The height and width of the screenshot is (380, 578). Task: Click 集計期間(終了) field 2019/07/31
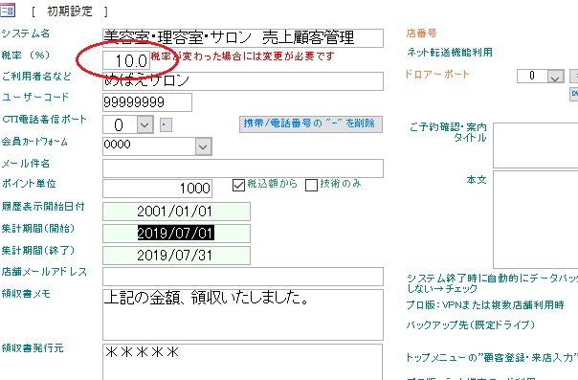pyautogui.click(x=177, y=256)
